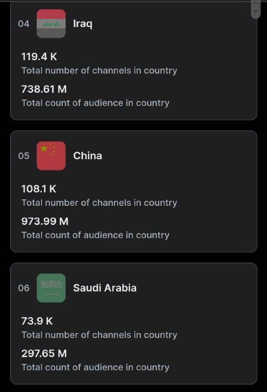Click Saudi Arabia's 297.65 M audience value

click(x=44, y=354)
